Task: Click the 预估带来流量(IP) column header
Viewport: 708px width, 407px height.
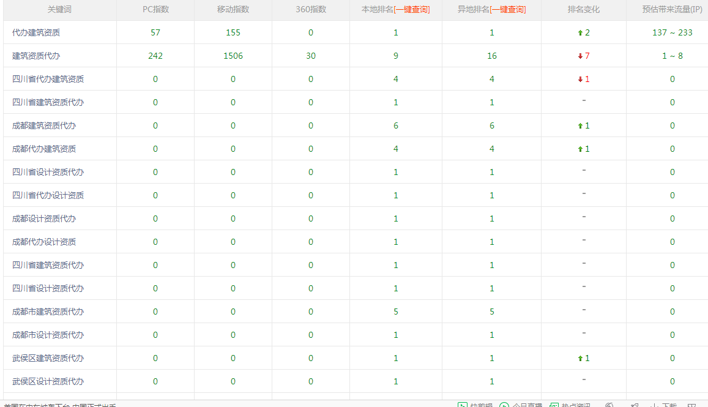Action: [672, 10]
